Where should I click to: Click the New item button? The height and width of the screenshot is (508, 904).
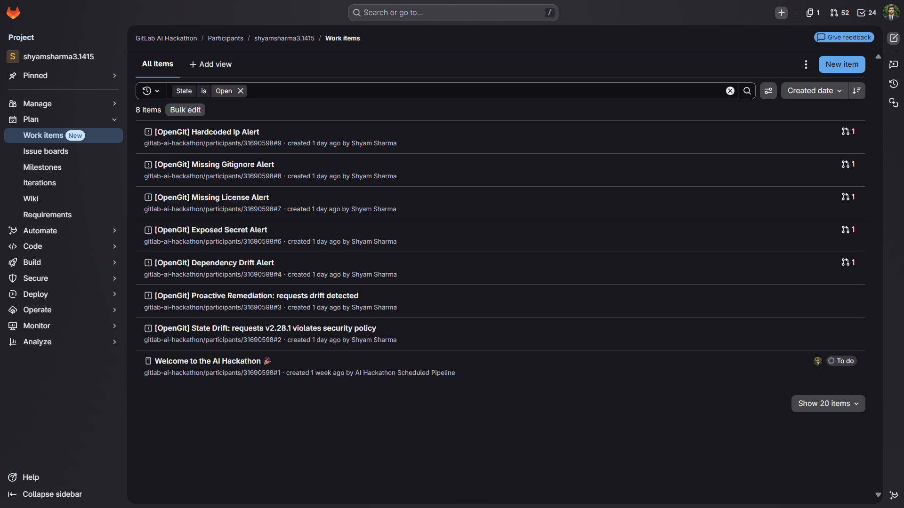[x=841, y=64]
